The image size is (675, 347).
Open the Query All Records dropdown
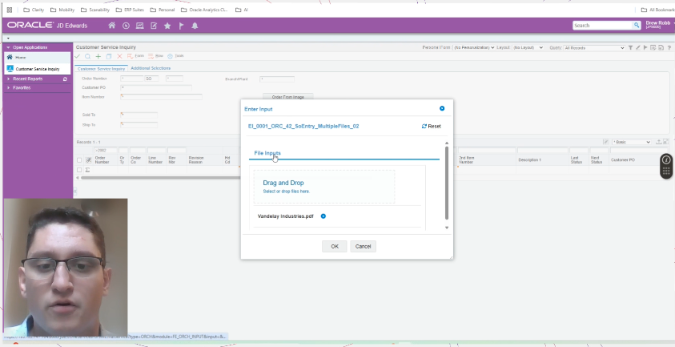pos(593,48)
